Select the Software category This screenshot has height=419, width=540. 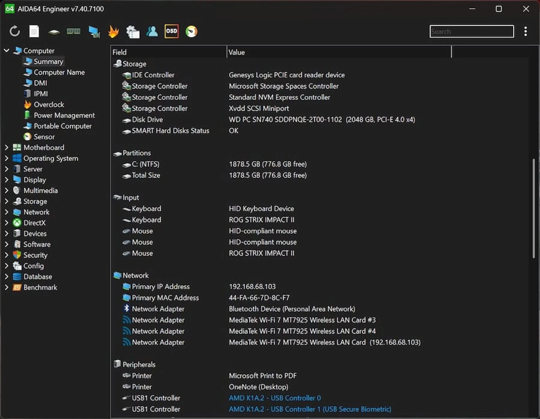[x=37, y=244]
